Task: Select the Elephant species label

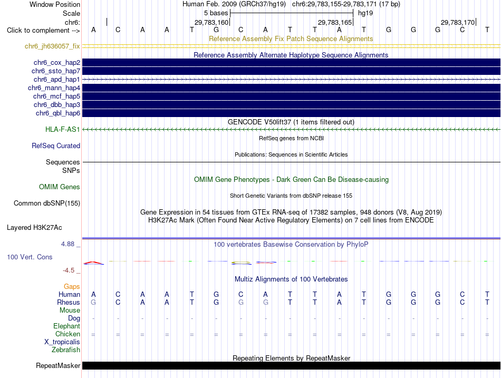Action: (x=66, y=326)
